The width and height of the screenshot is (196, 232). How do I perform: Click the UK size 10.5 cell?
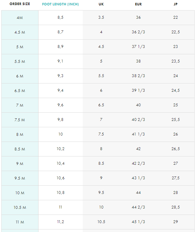click(x=101, y=222)
